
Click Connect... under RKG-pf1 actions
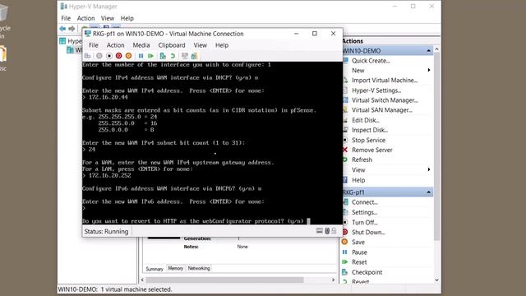pyautogui.click(x=365, y=202)
